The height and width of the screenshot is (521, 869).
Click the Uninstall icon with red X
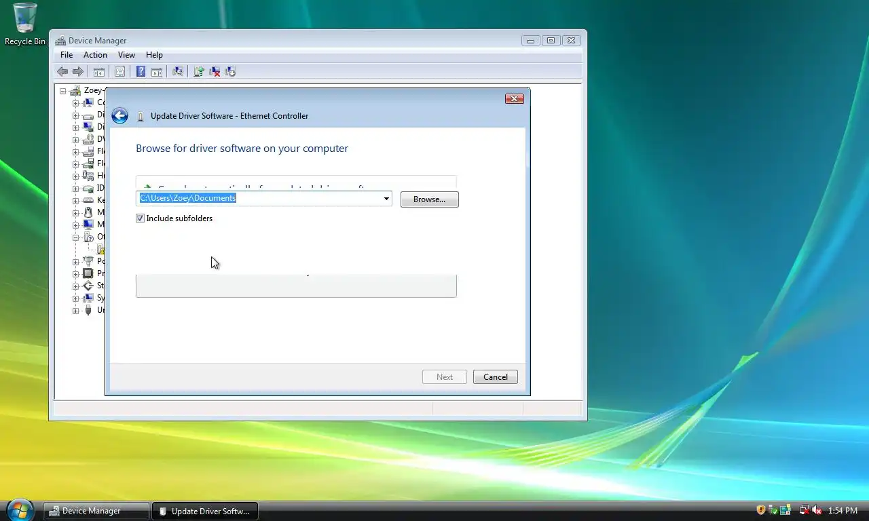coord(215,71)
